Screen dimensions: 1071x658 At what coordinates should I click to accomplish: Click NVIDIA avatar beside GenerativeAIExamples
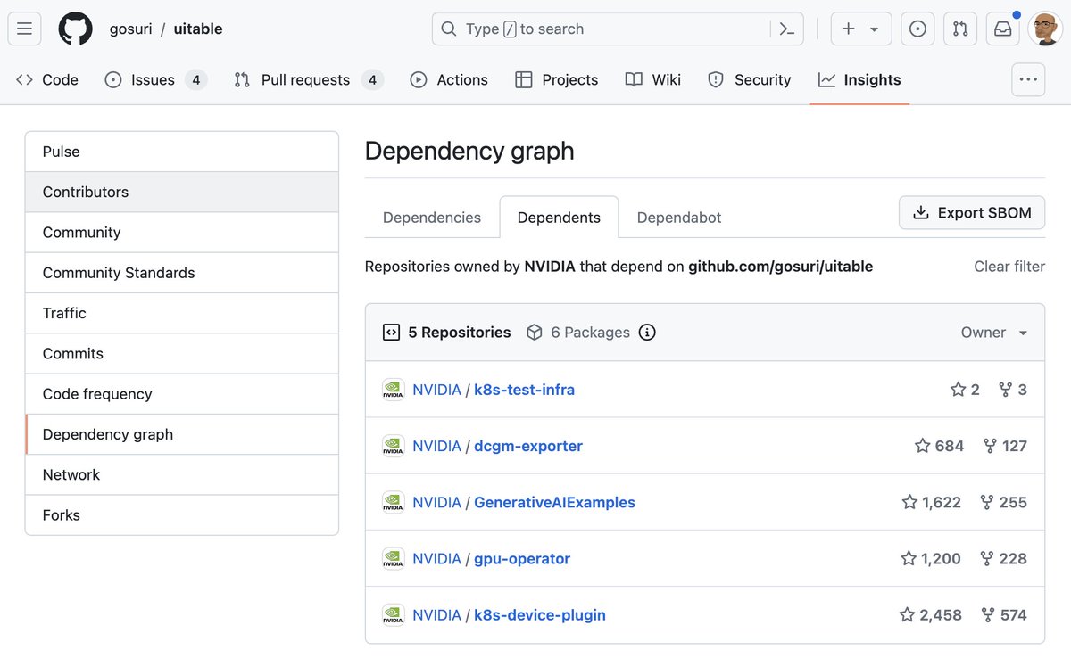tap(394, 502)
